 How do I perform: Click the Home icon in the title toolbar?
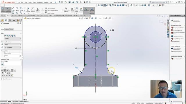[x=60, y=2]
